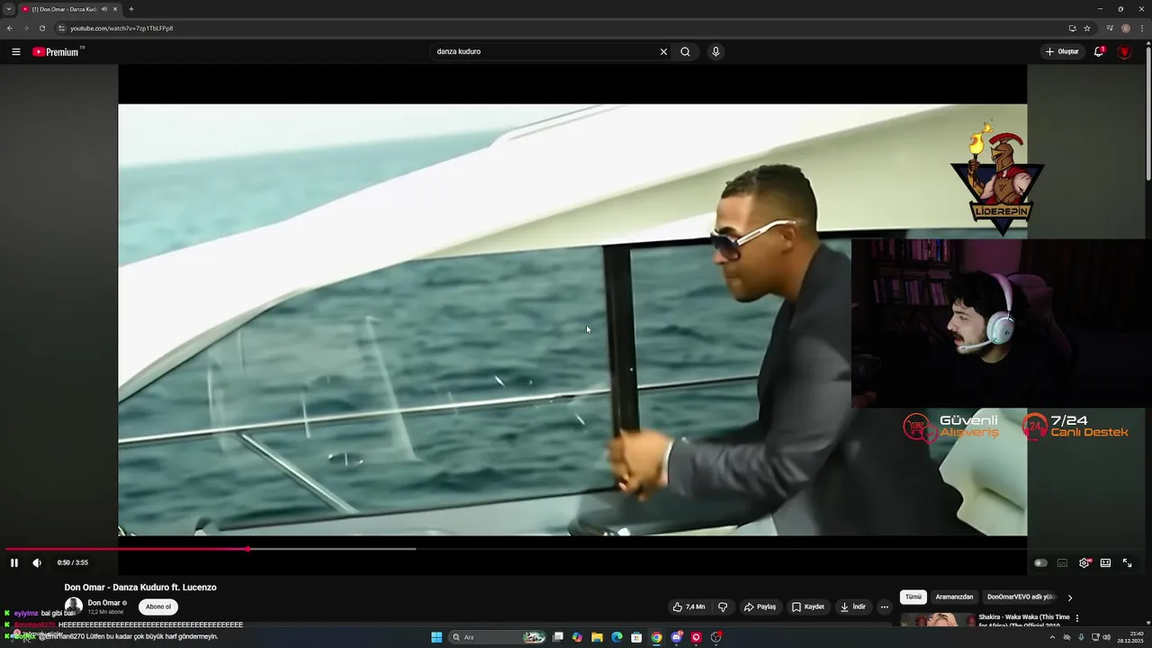Open cast/install icon in address bar

(x=1072, y=28)
